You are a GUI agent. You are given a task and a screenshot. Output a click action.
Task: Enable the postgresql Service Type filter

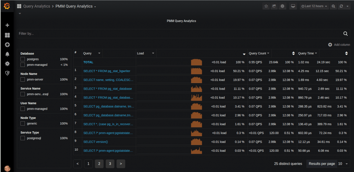click(x=23, y=138)
